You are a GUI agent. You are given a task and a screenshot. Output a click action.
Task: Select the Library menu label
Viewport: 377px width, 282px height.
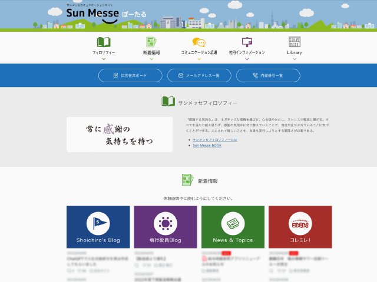click(x=295, y=52)
